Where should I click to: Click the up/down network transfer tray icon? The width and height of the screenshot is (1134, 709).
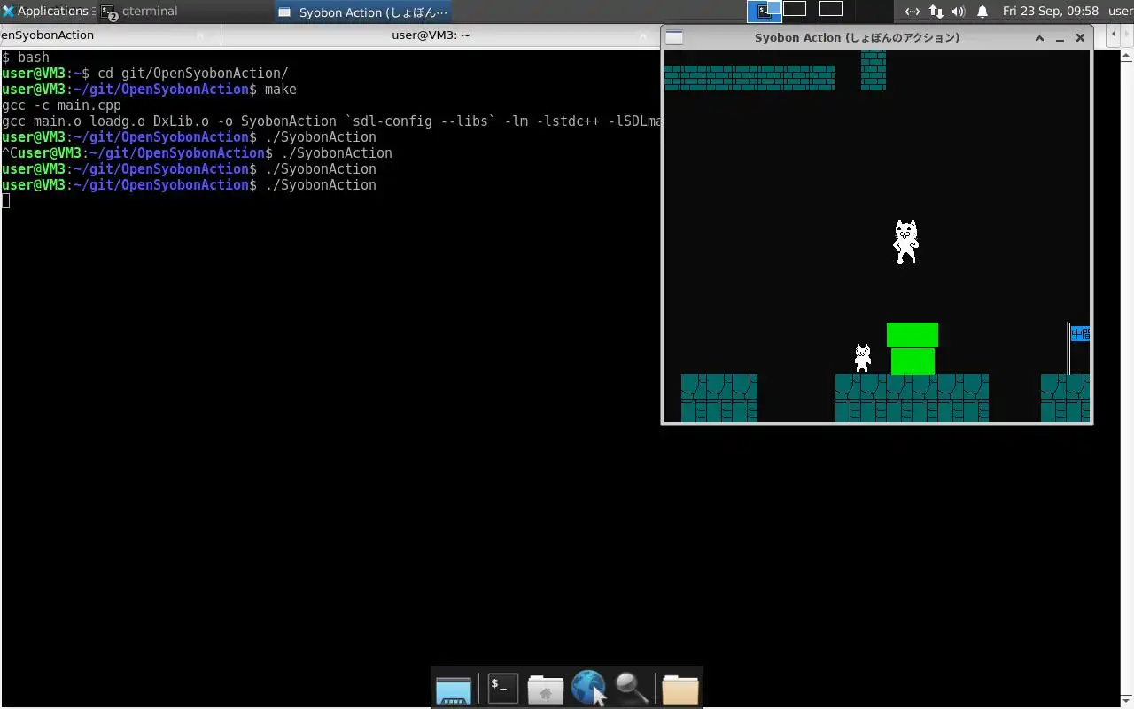point(936,12)
